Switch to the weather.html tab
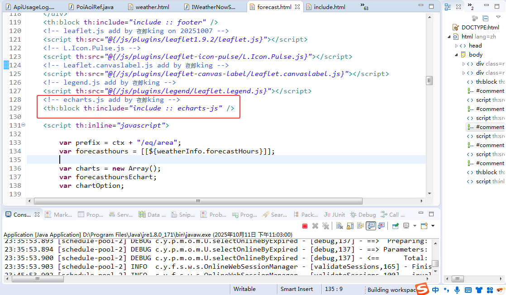Image resolution: width=506 pixels, height=295 pixels. (148, 7)
